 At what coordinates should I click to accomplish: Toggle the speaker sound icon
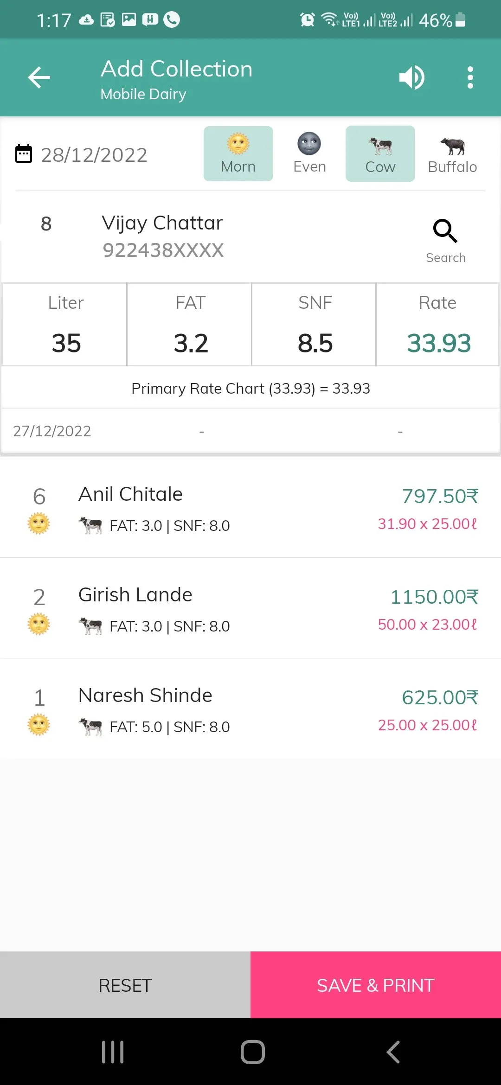pyautogui.click(x=412, y=77)
